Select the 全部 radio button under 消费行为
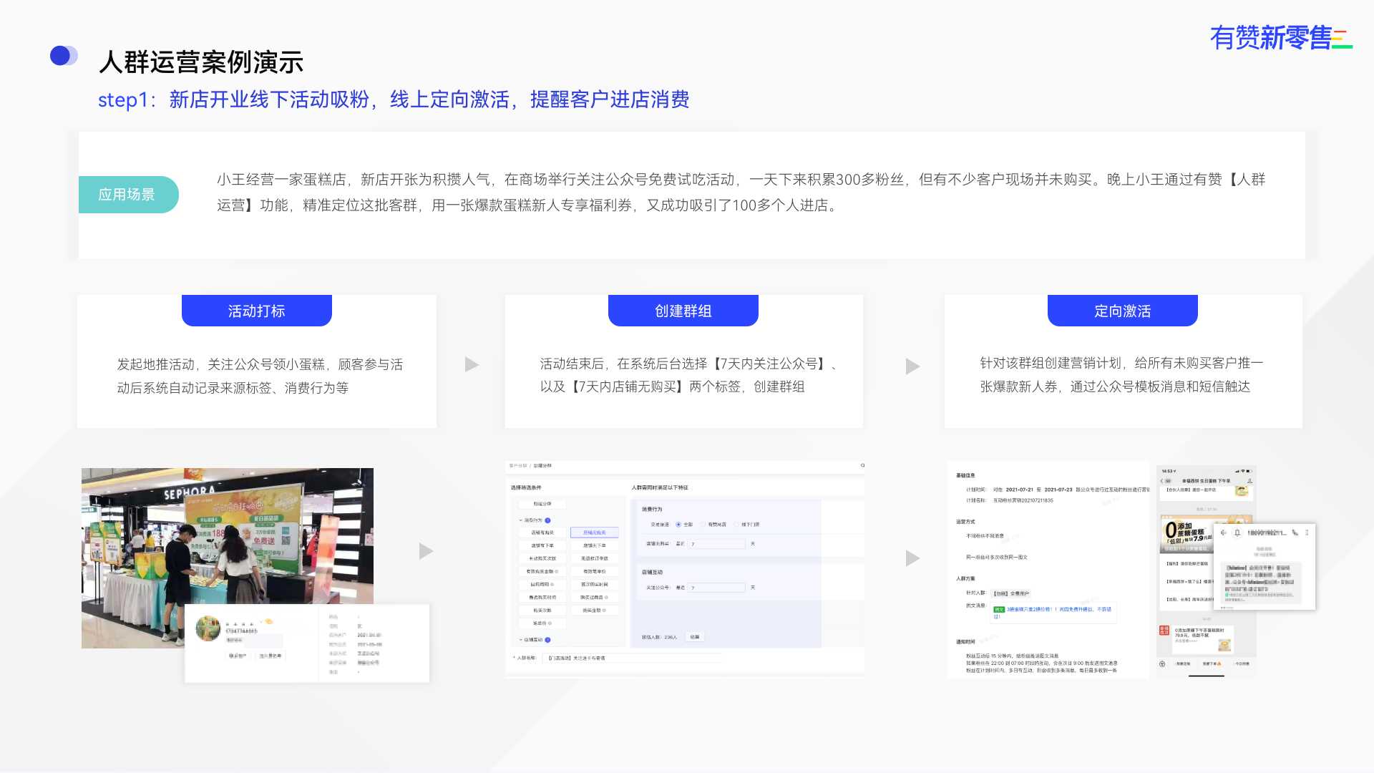 [x=678, y=525]
